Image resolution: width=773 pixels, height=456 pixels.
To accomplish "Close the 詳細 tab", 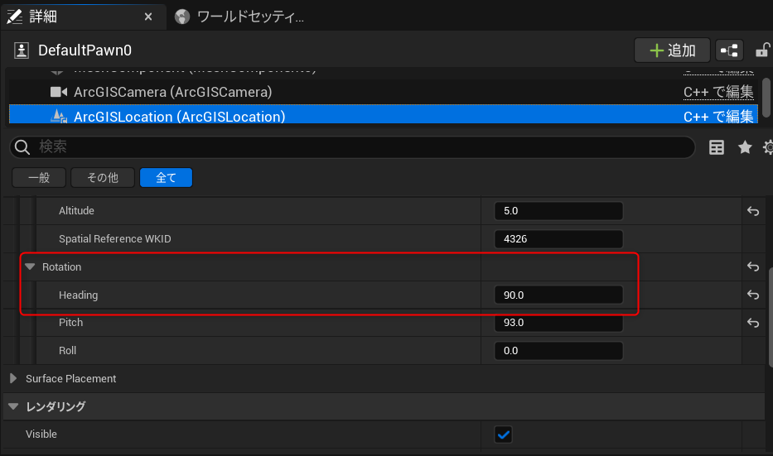I will [148, 17].
